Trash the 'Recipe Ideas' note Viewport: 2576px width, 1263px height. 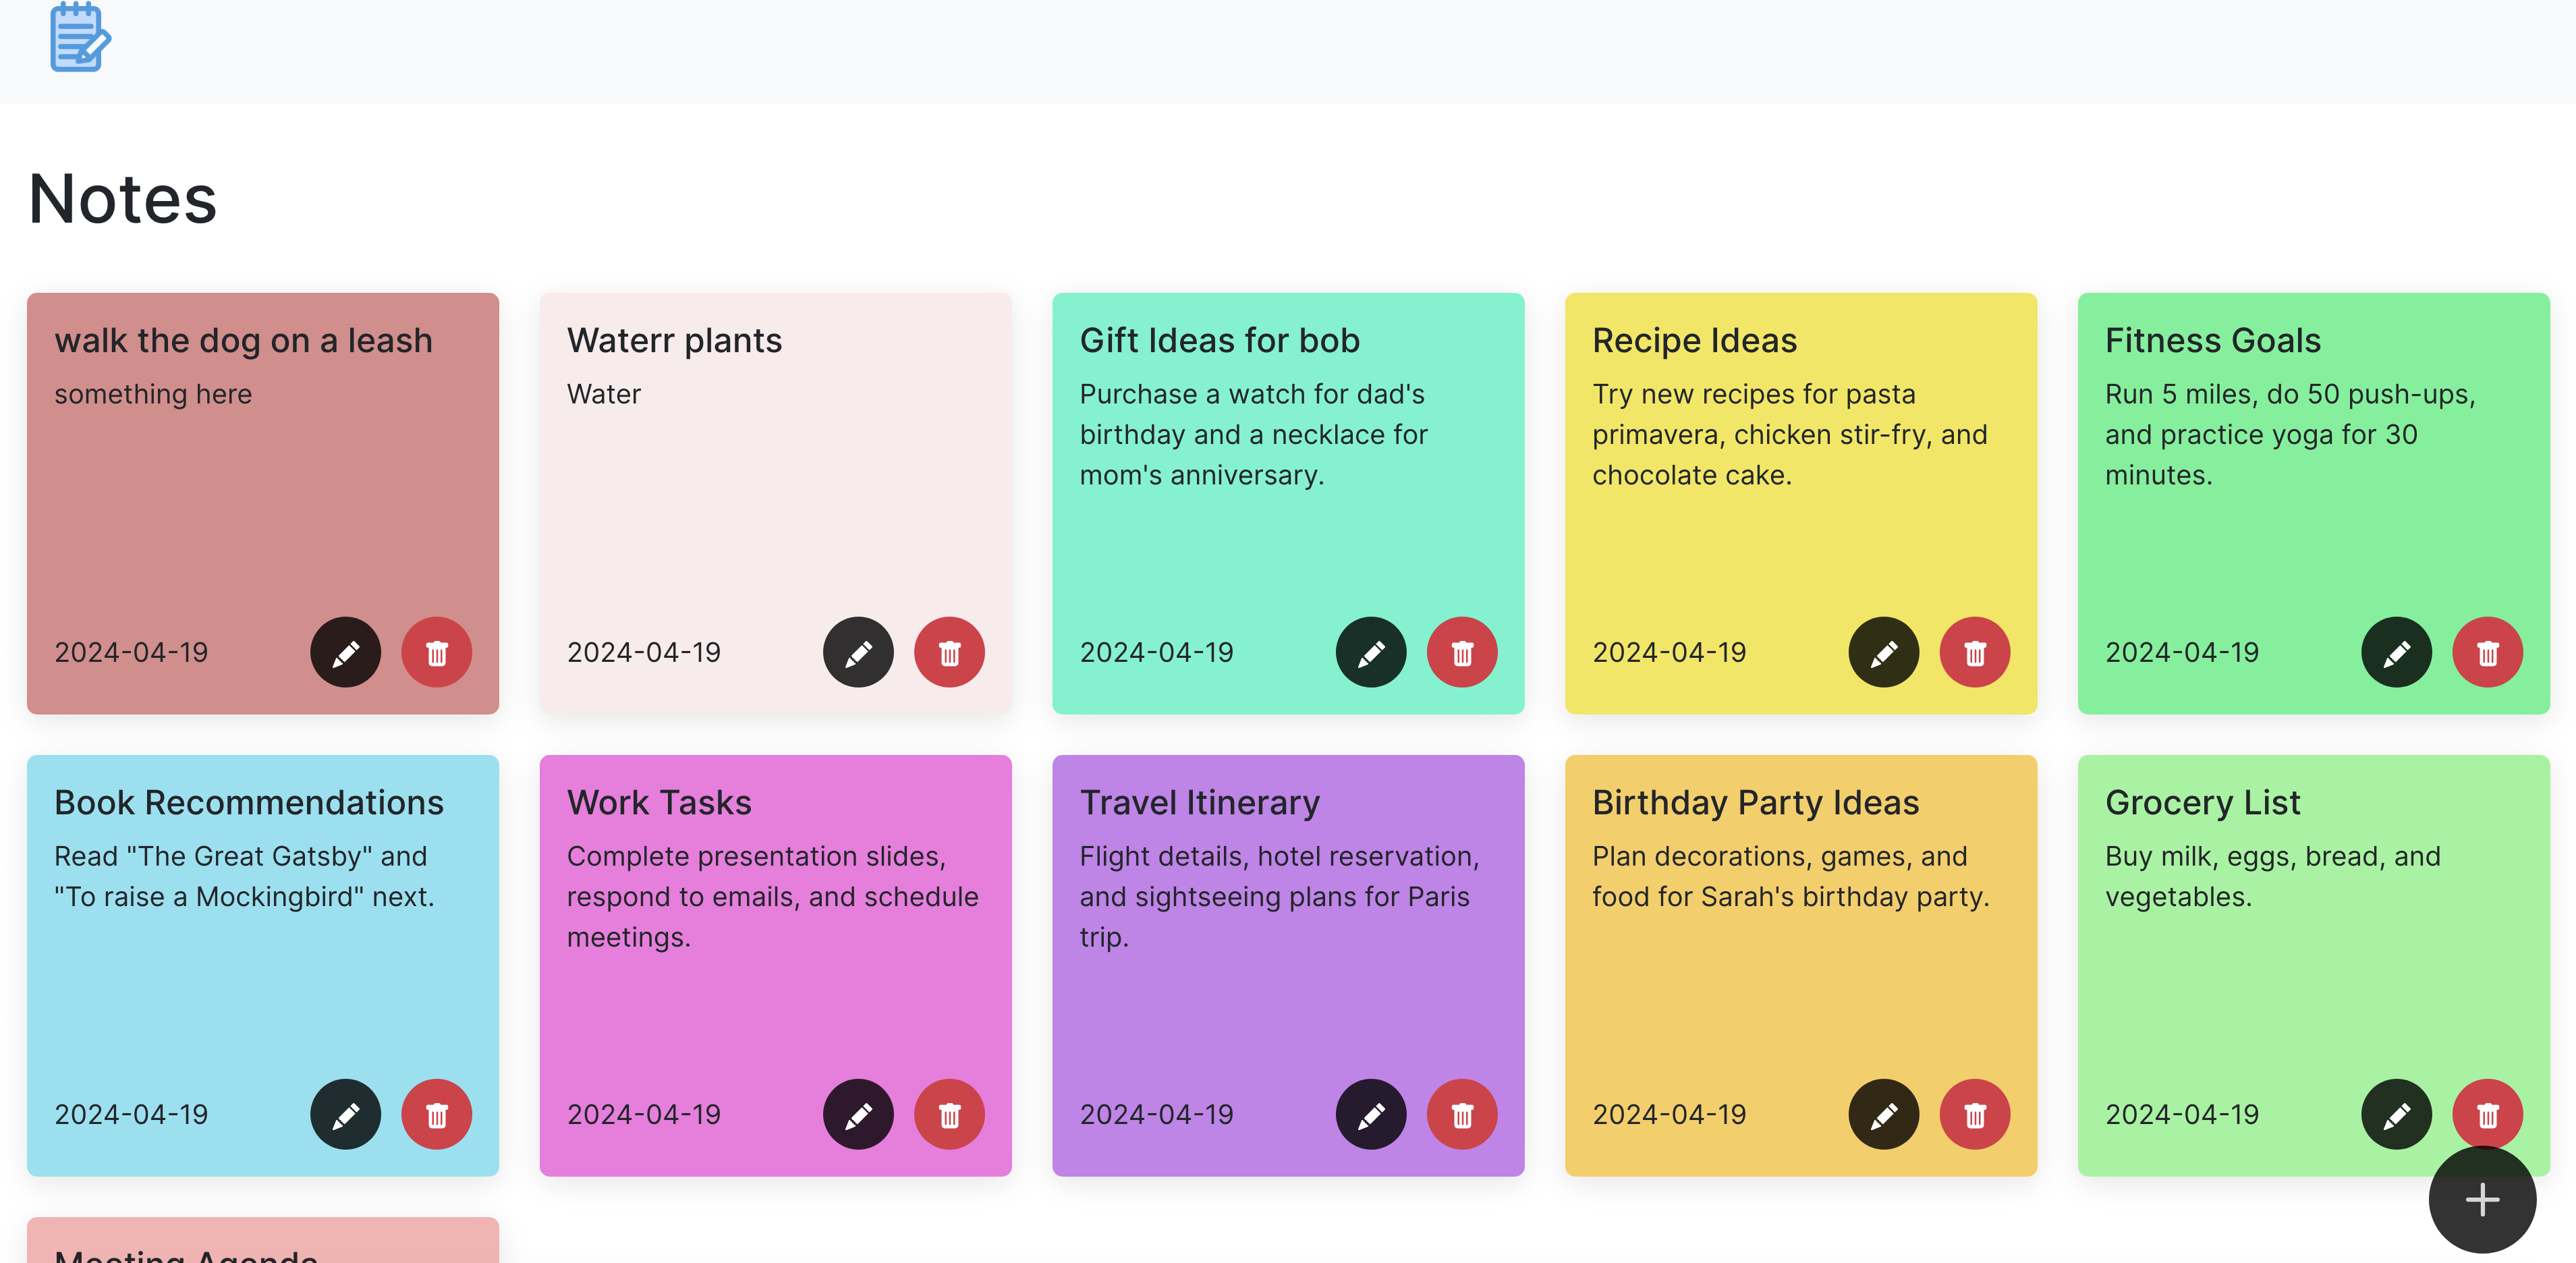click(1974, 652)
